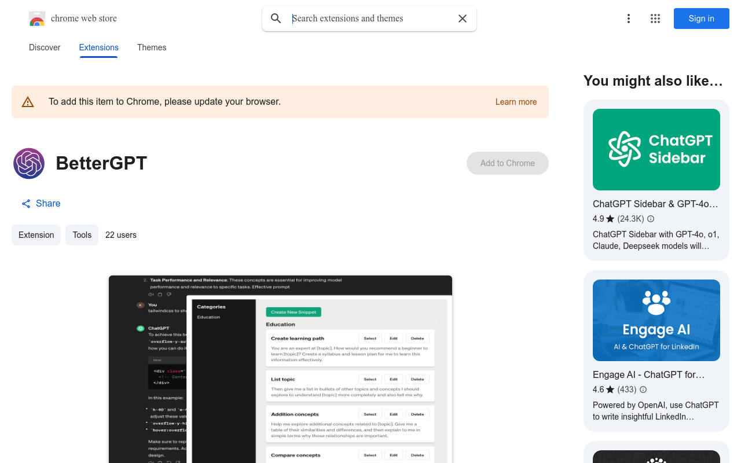
Task: Open ChatGPT Sidebar green thumbnail
Action: coord(656,149)
